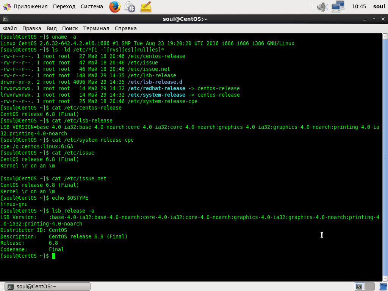
Task: Open the Терминал menu
Action: tap(96, 28)
